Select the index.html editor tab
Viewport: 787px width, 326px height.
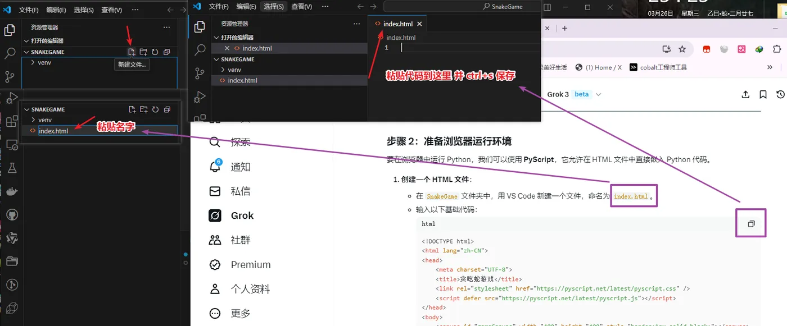point(398,24)
